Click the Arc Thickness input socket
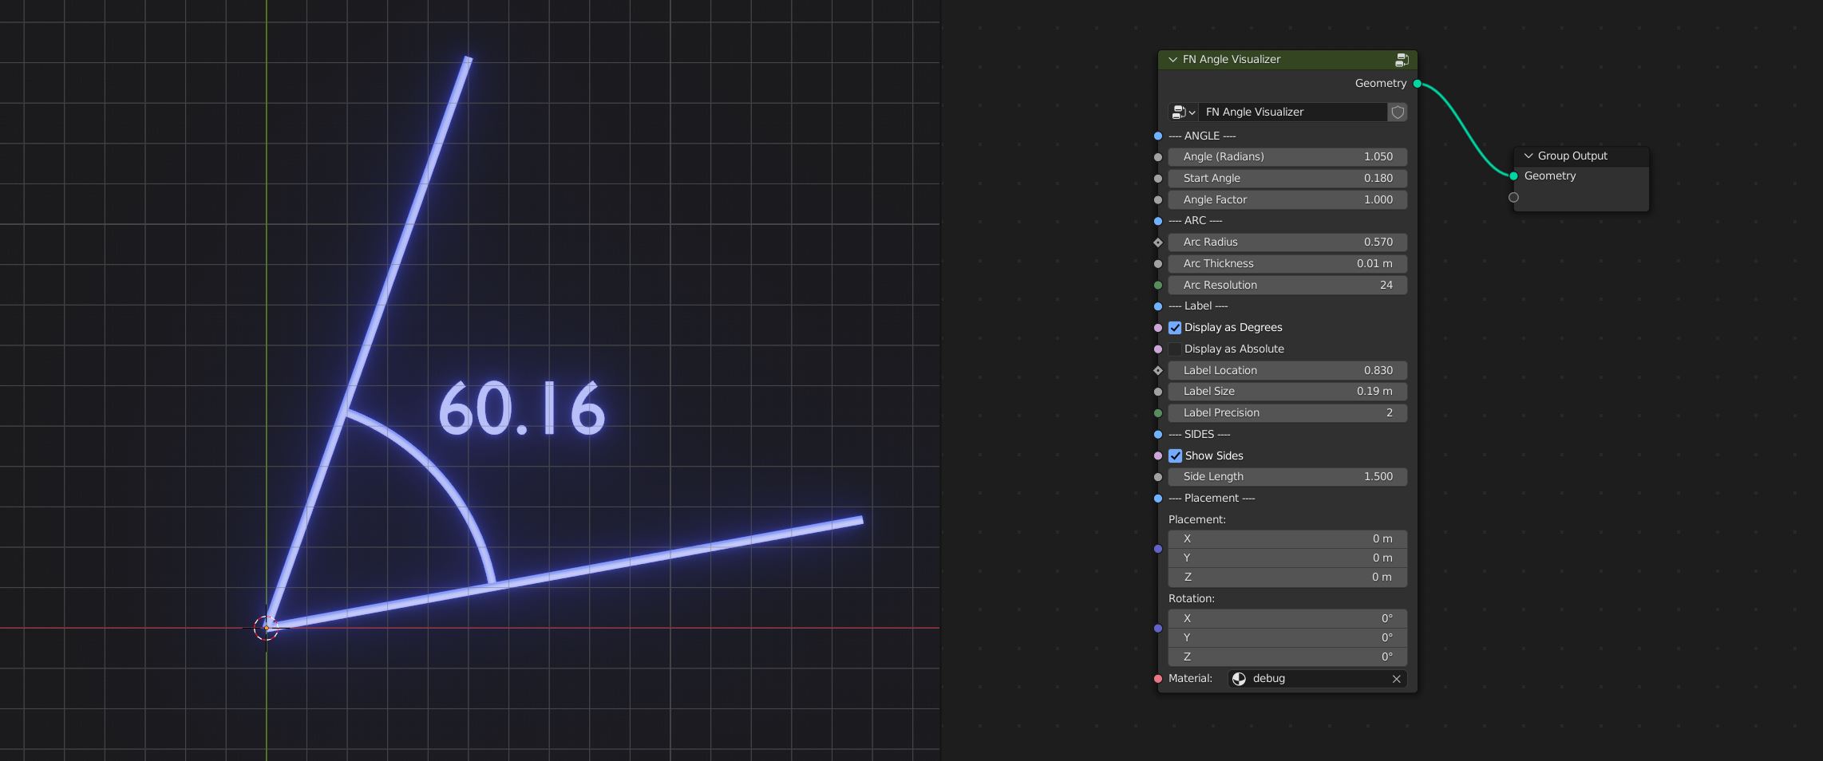The width and height of the screenshot is (1823, 761). coord(1158,264)
